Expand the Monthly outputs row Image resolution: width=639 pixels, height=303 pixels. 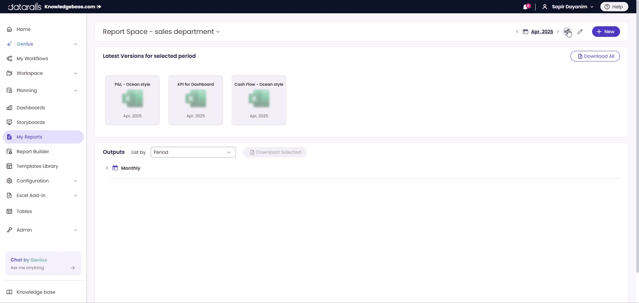click(x=107, y=168)
